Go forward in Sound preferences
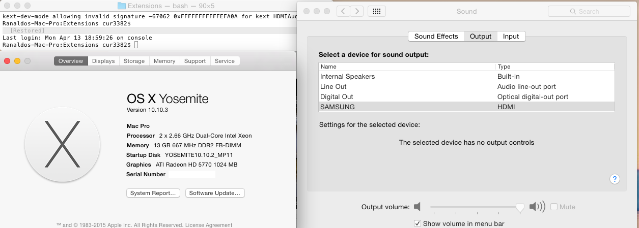This screenshot has width=639, height=228. pos(357,11)
